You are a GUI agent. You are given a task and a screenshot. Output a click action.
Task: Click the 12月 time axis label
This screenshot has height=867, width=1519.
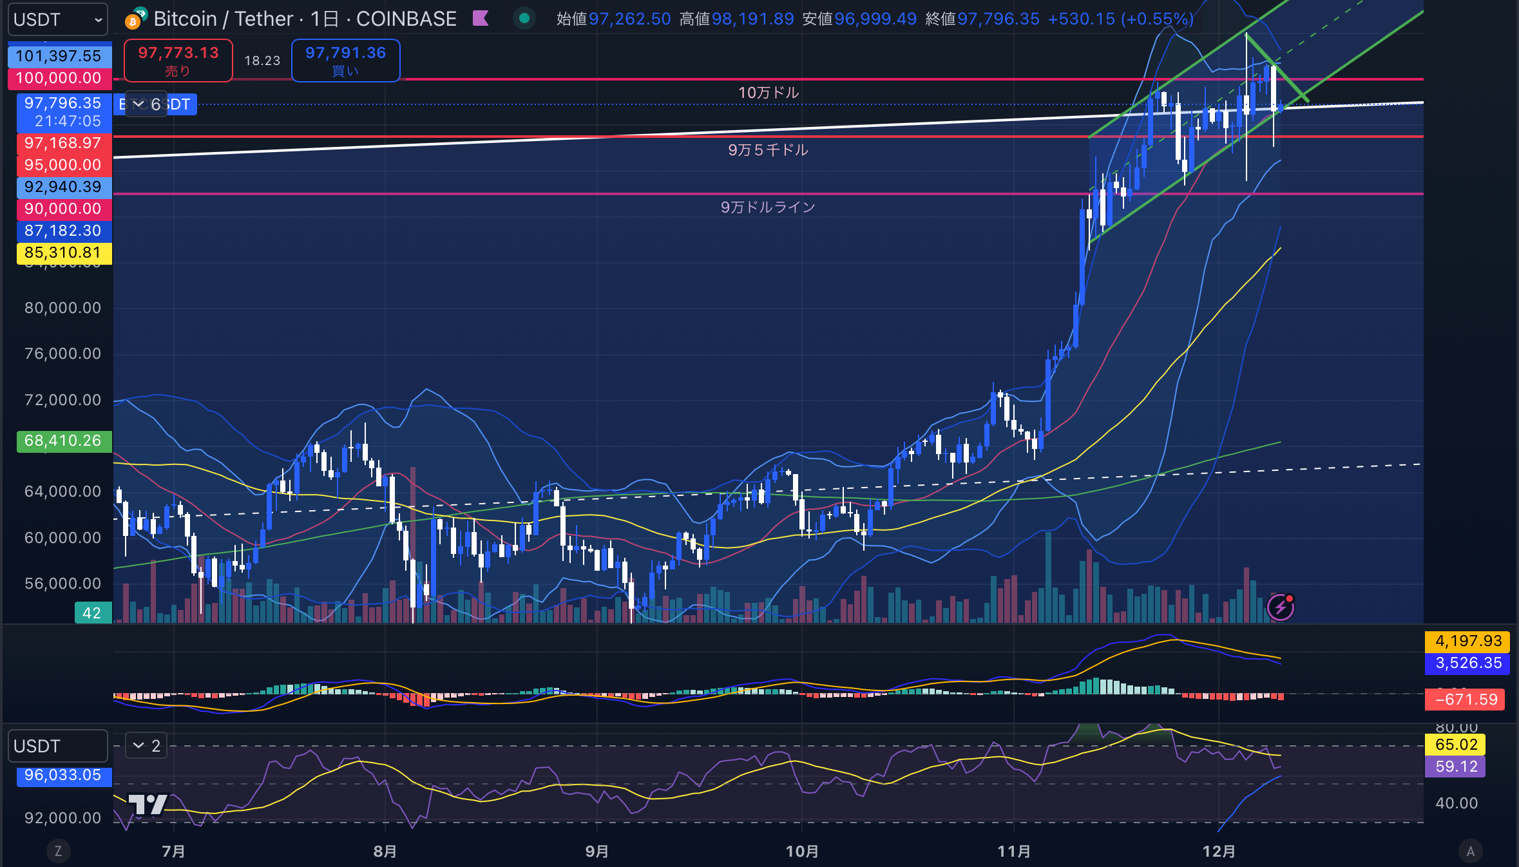click(x=1219, y=851)
